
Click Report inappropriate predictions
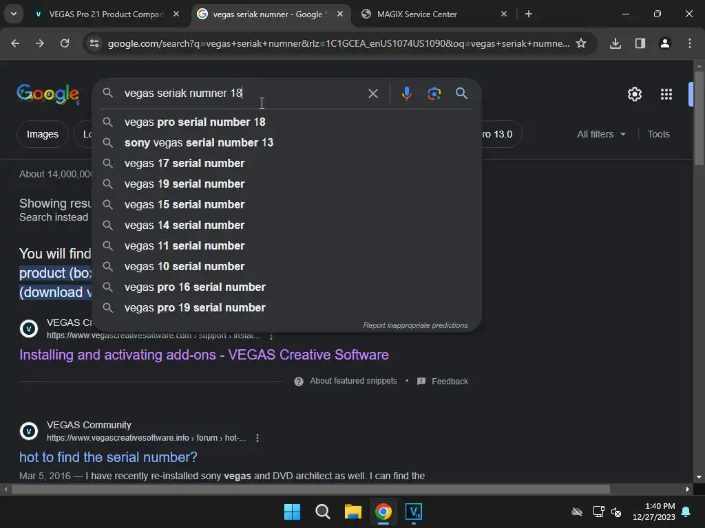(x=415, y=325)
